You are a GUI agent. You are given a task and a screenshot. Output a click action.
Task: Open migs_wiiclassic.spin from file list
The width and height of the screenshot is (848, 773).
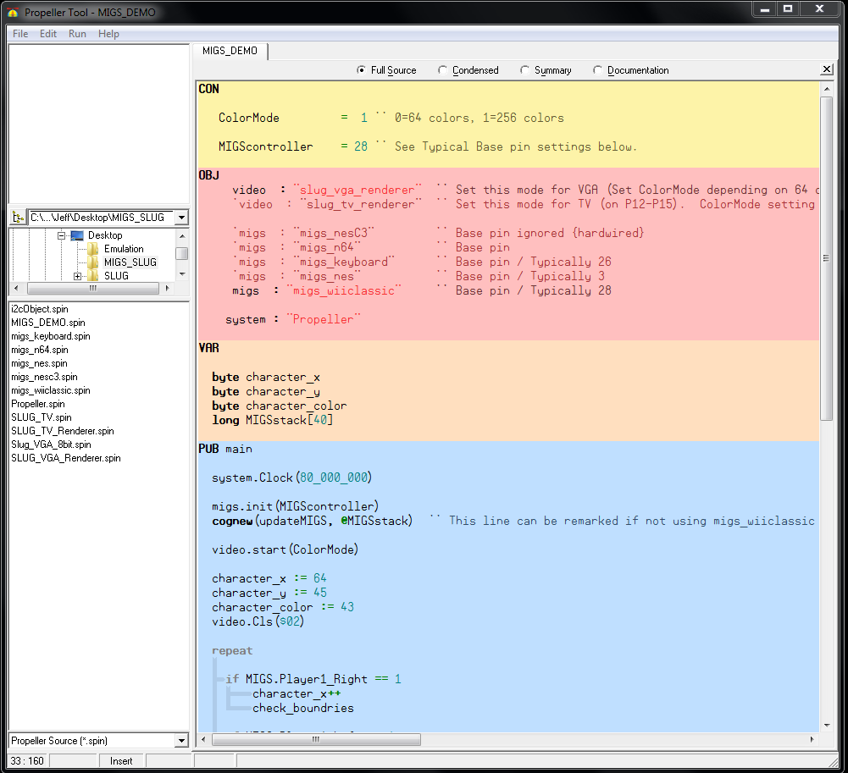pyautogui.click(x=50, y=390)
